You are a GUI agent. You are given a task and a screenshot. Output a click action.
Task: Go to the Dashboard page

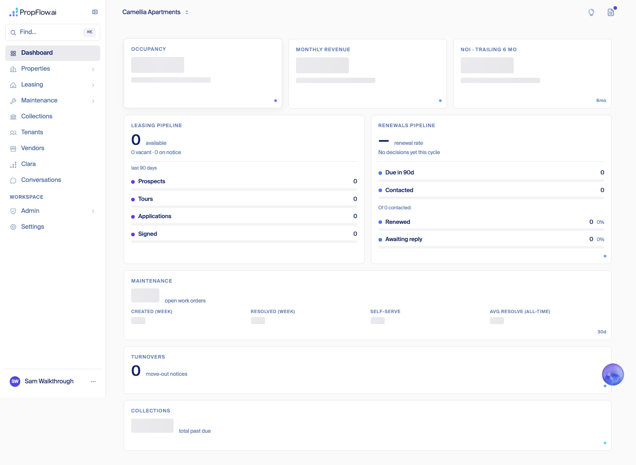[53, 53]
